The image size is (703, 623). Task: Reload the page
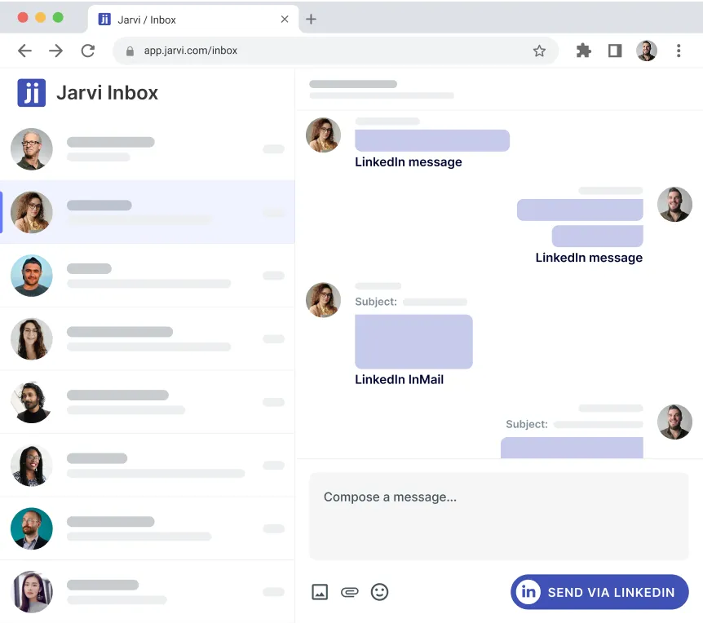tap(87, 51)
